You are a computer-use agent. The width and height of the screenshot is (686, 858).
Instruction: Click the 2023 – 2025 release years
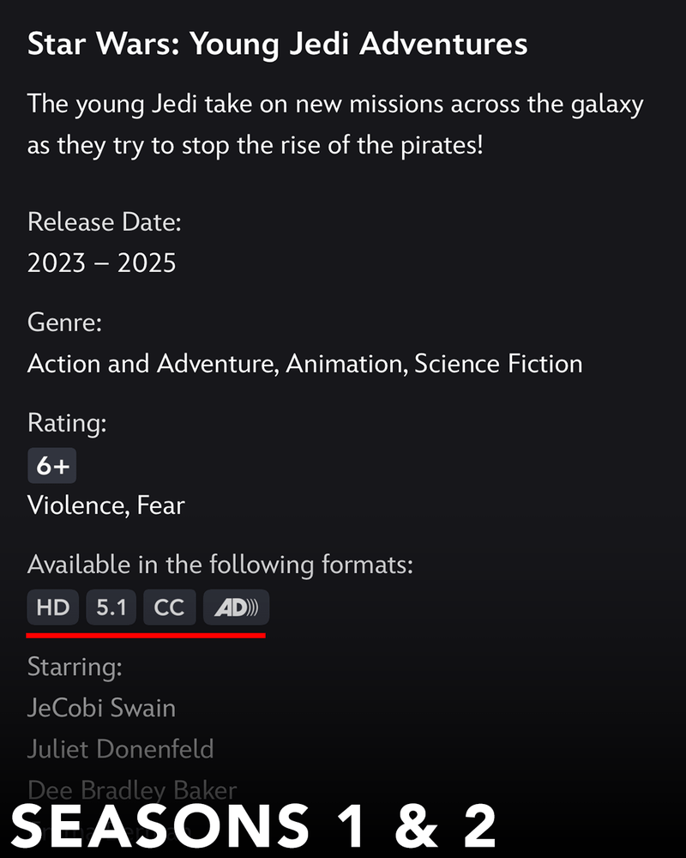pyautogui.click(x=101, y=263)
